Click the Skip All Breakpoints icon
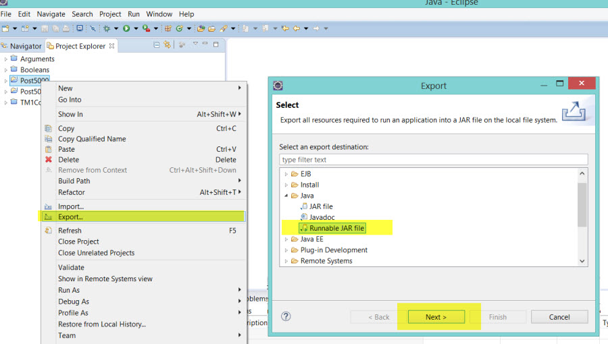 pos(93,28)
